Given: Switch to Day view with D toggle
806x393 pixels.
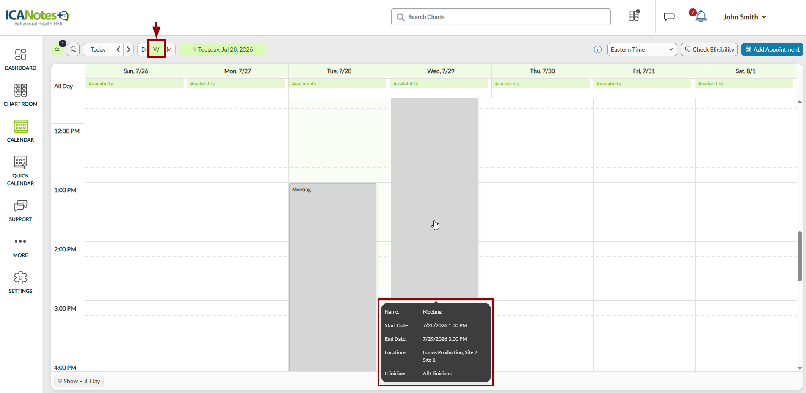Looking at the screenshot, I should (x=143, y=49).
